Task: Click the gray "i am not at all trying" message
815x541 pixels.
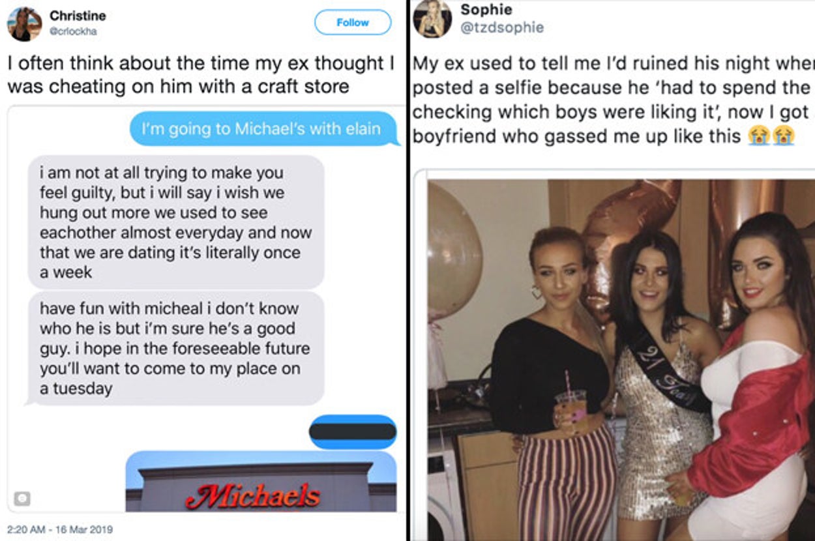Action: point(176,222)
